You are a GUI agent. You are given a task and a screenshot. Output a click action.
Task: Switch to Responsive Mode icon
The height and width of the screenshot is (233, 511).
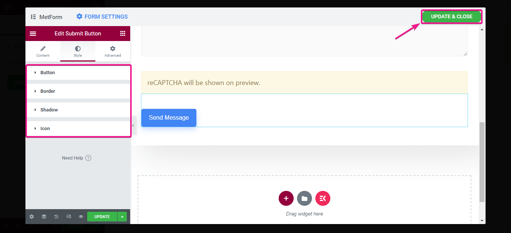[x=68, y=217]
